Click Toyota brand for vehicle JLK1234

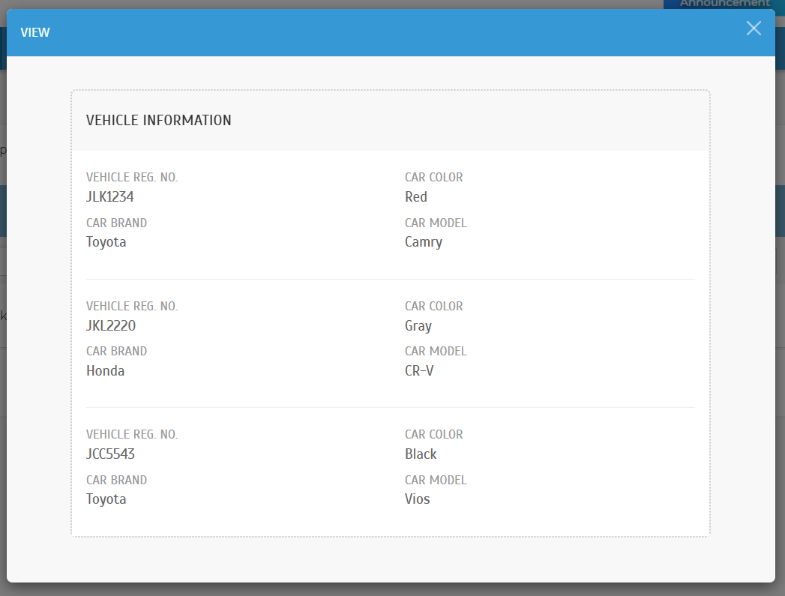point(106,242)
